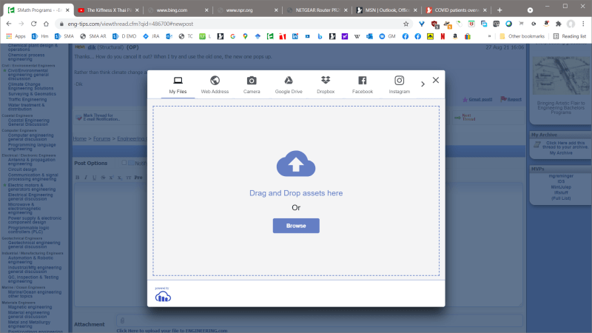592x333 pixels.
Task: Open the GM bookmark
Action: click(387, 36)
